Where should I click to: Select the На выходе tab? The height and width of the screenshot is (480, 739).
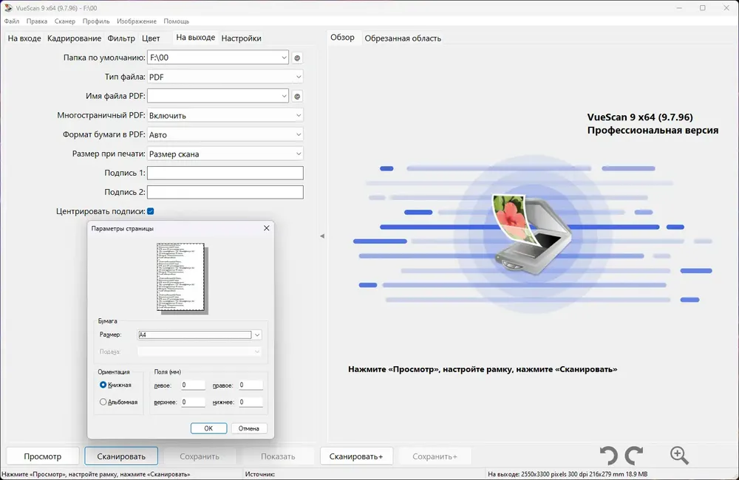coord(195,37)
